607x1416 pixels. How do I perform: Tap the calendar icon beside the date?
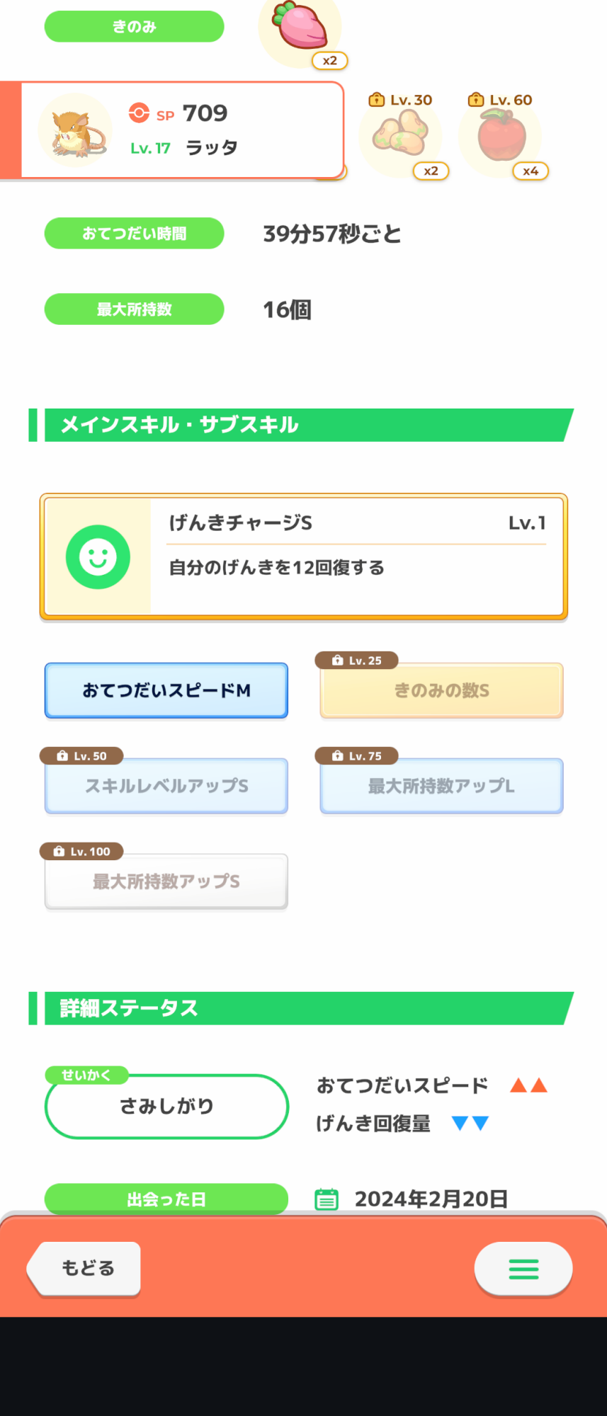click(327, 1199)
